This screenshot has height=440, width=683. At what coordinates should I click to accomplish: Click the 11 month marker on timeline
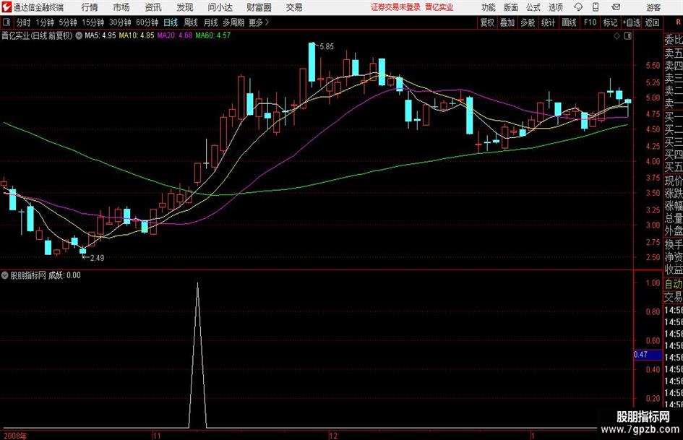pos(157,436)
